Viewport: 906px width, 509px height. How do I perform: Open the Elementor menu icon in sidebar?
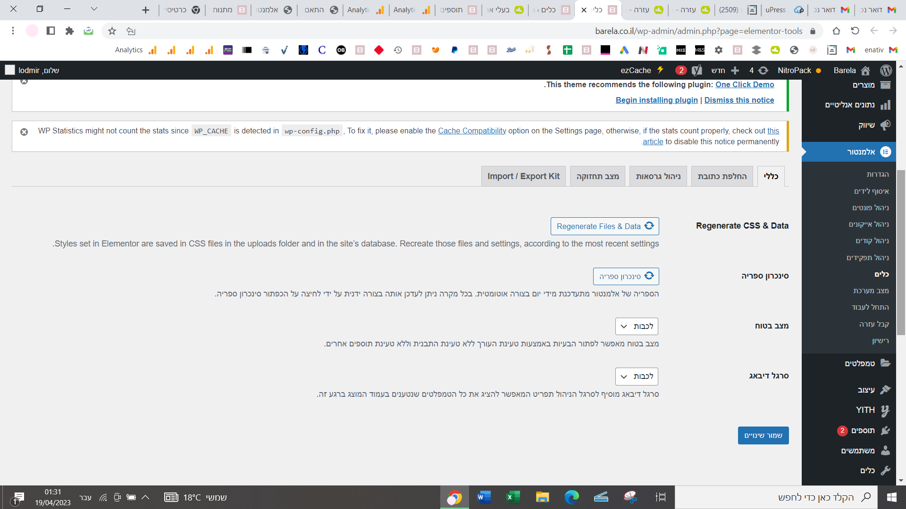[x=886, y=152]
